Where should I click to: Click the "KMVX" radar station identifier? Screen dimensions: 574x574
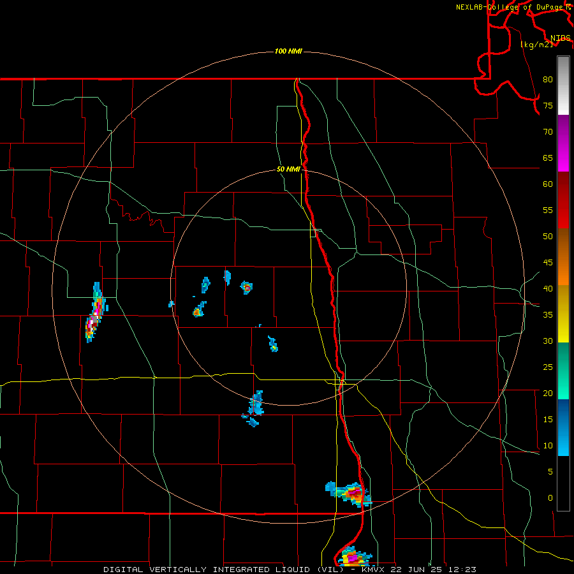pos(373,570)
